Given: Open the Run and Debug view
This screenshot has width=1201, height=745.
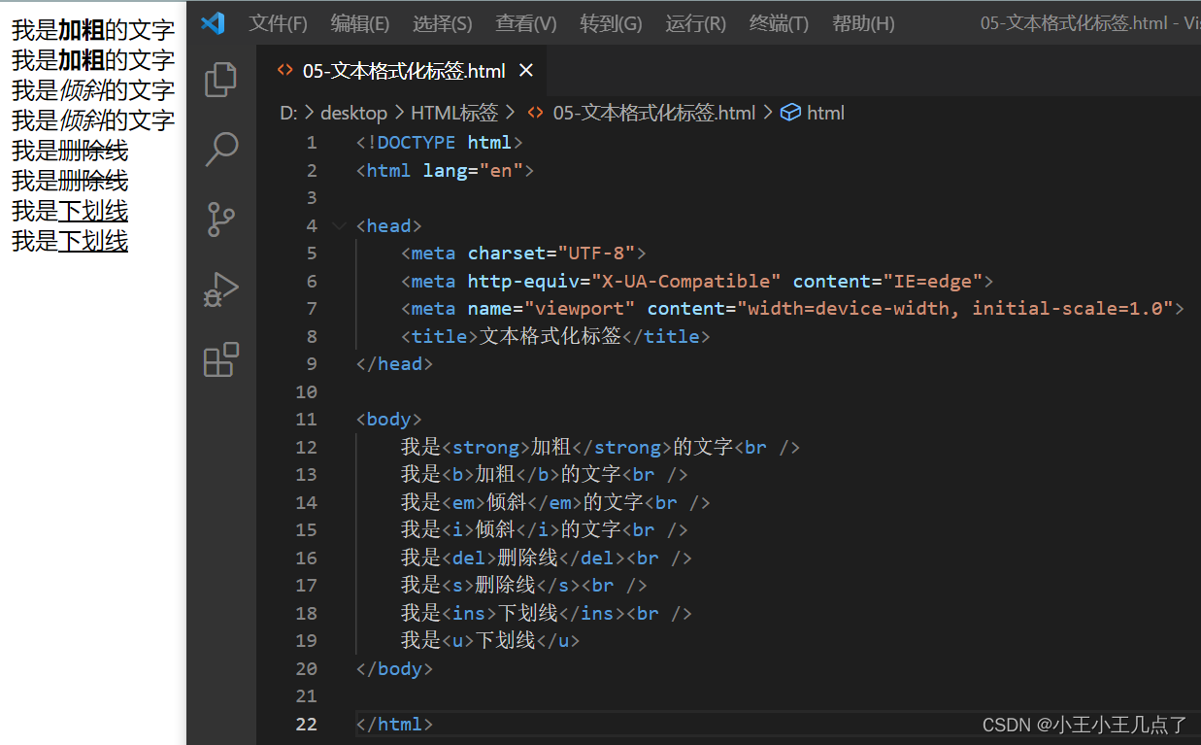Looking at the screenshot, I should [221, 289].
